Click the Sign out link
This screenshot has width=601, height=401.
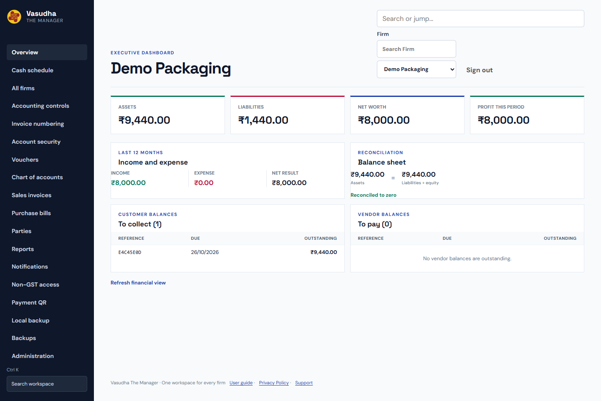point(480,70)
